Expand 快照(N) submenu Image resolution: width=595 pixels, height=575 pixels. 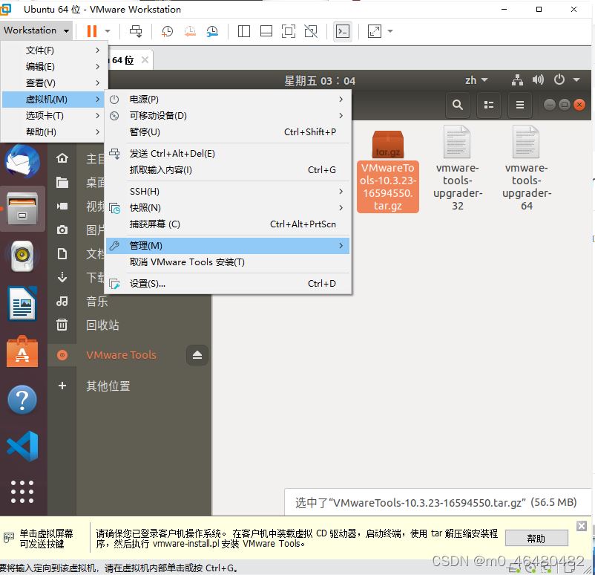228,207
